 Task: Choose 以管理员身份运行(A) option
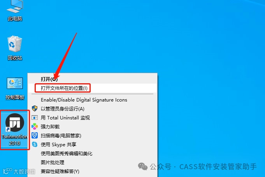point(63,109)
